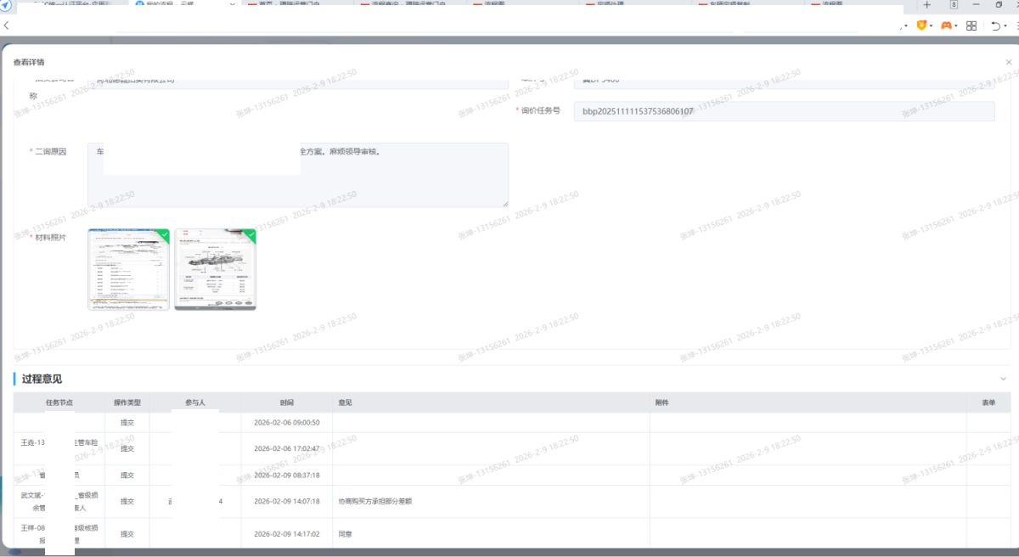1019x557 pixels.
Task: Open a new browser tab with plus icon
Action: click(x=926, y=5)
